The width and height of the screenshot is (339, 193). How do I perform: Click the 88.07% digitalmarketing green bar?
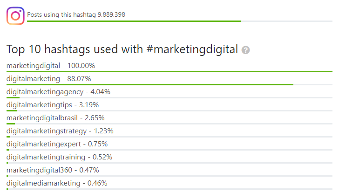(150, 84)
